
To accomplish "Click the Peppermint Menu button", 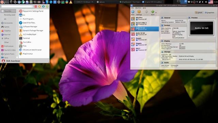I will [4, 2].
